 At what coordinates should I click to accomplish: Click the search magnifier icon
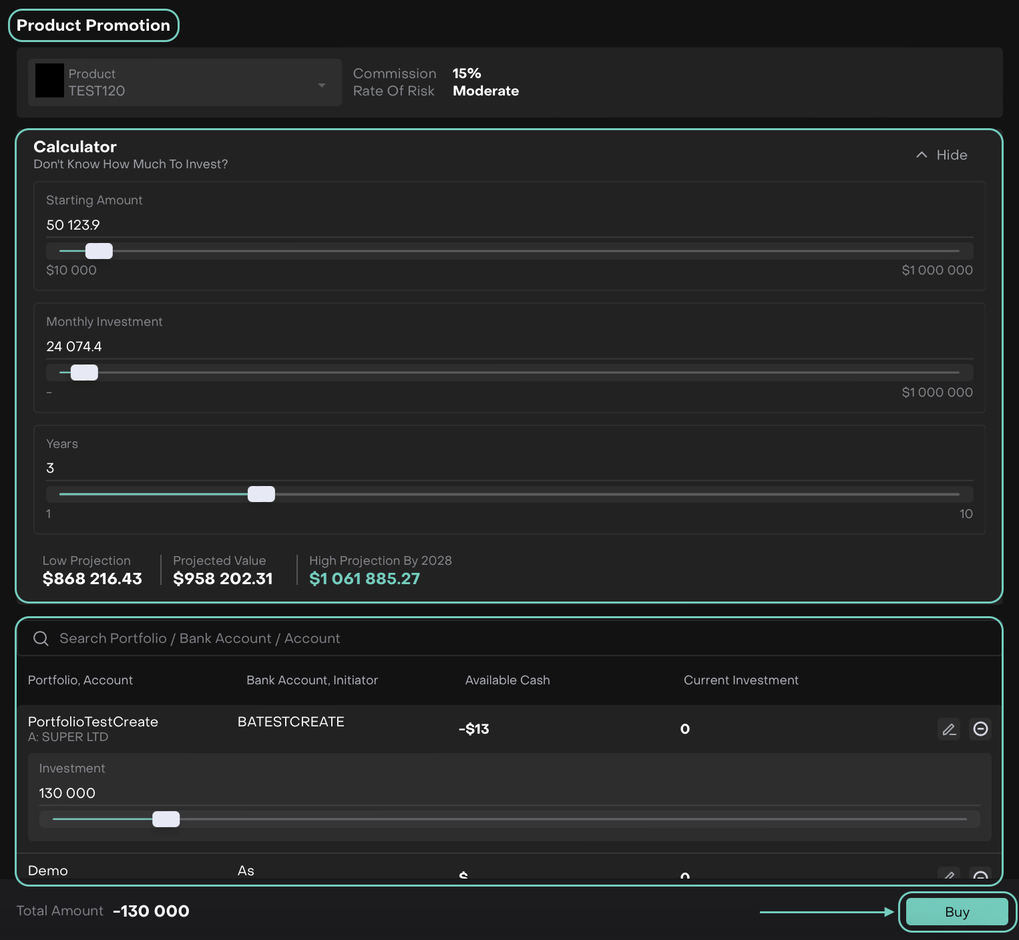tap(41, 639)
